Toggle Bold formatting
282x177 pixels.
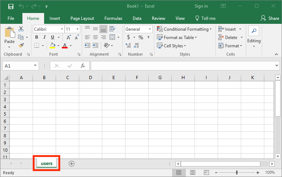click(37, 37)
